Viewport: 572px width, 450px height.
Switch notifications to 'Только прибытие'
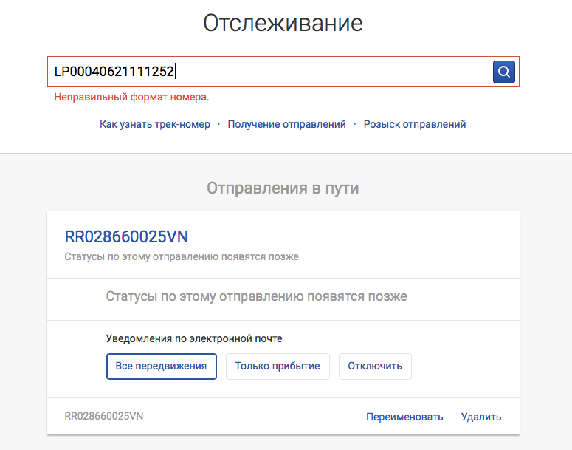tap(278, 367)
